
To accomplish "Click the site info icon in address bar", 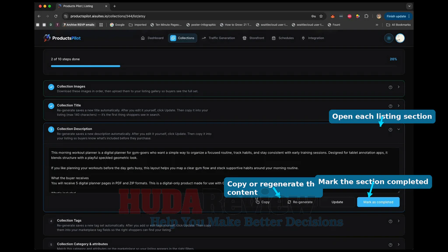I will [66, 16].
